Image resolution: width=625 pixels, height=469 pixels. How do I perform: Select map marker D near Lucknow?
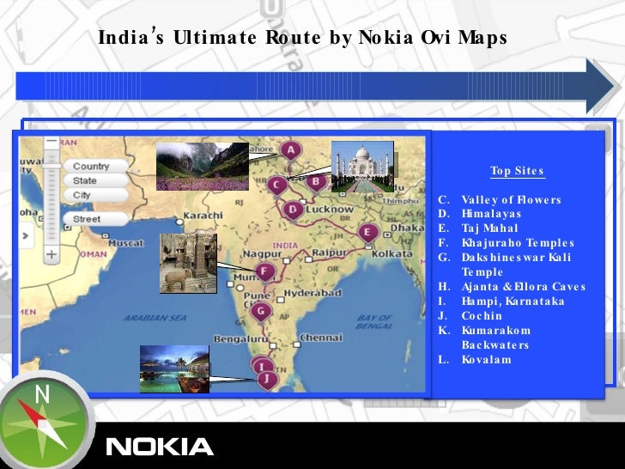tap(293, 210)
